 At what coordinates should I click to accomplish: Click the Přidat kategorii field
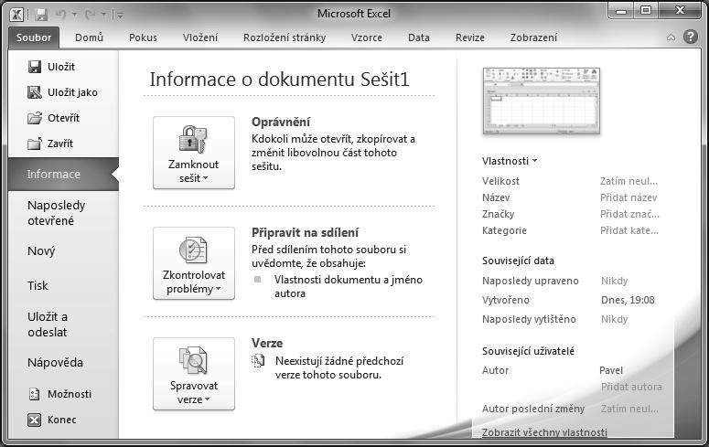tap(629, 230)
